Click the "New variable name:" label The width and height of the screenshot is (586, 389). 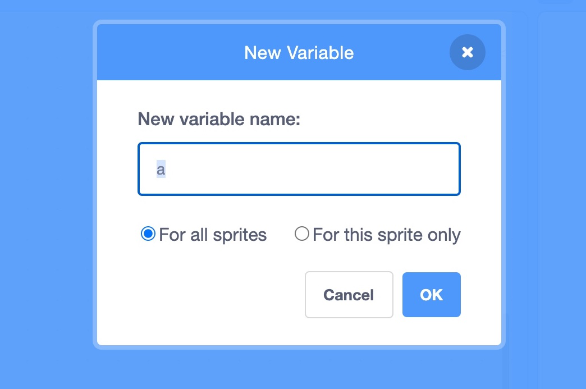pos(219,119)
